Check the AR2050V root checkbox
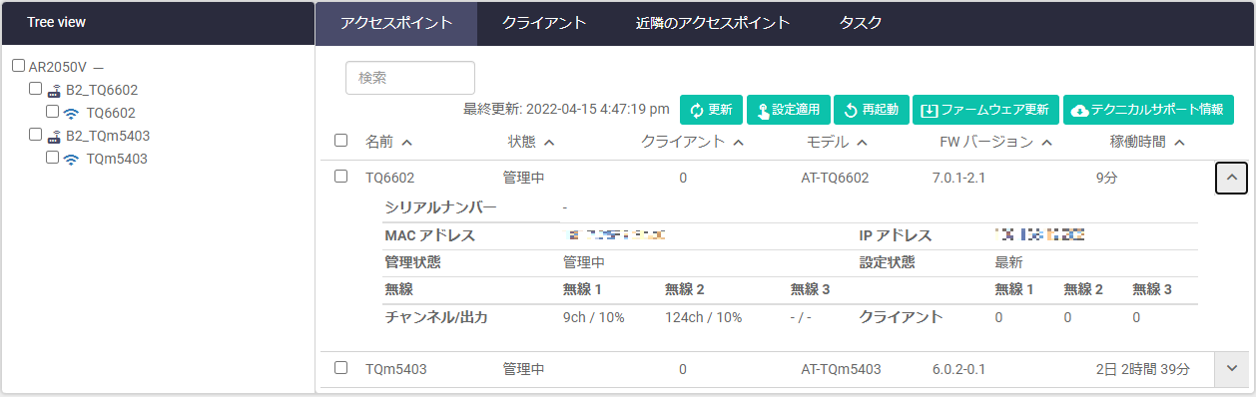The image size is (1256, 397). (x=18, y=66)
